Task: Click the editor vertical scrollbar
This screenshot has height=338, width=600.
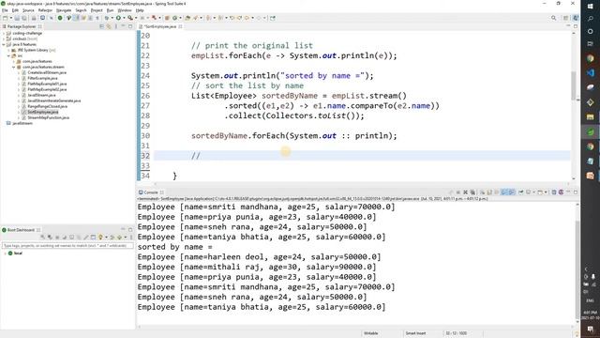Action: point(574,85)
